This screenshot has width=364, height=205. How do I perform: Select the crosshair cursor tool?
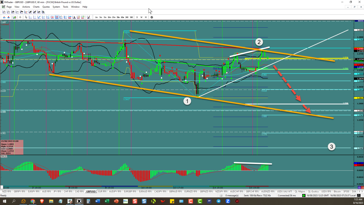pos(20,17)
